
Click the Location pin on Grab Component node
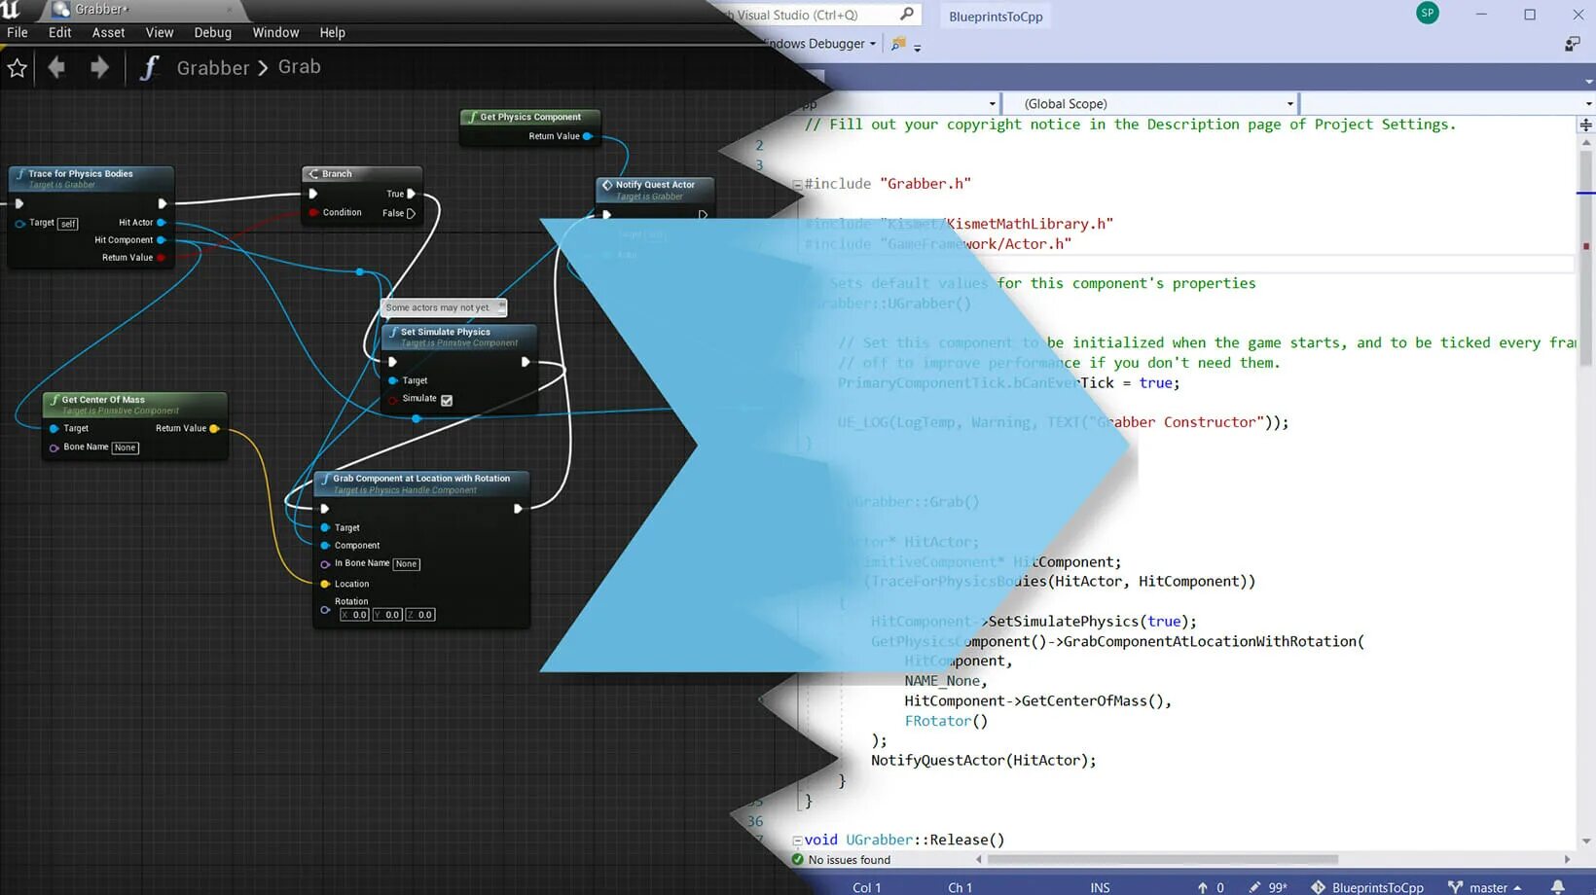pos(325,584)
